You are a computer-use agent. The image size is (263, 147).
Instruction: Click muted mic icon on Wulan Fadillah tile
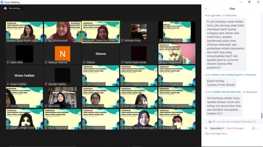(8, 84)
